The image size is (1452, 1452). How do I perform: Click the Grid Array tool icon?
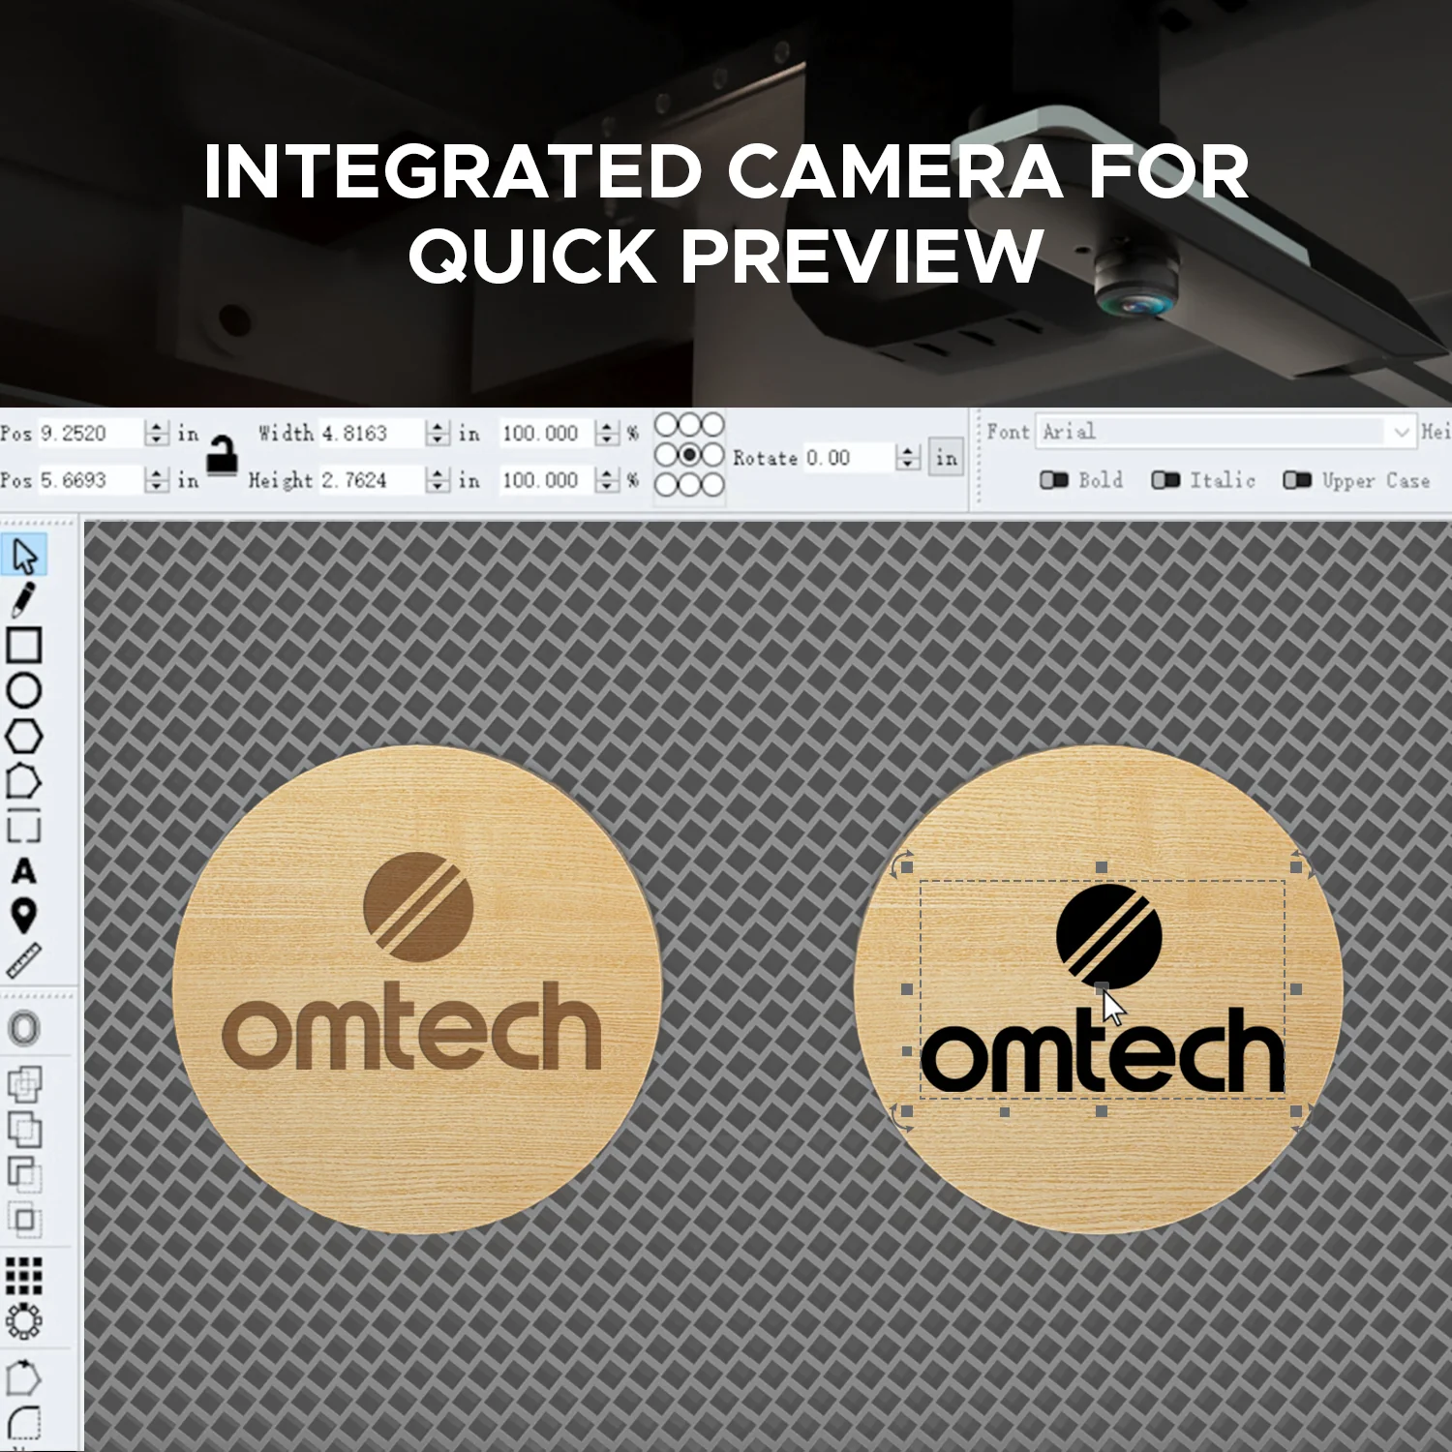pyautogui.click(x=24, y=1276)
